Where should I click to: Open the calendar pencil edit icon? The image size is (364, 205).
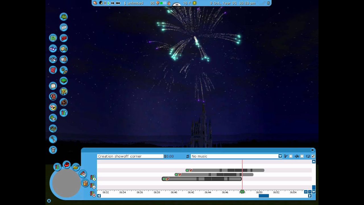pyautogui.click(x=83, y=174)
